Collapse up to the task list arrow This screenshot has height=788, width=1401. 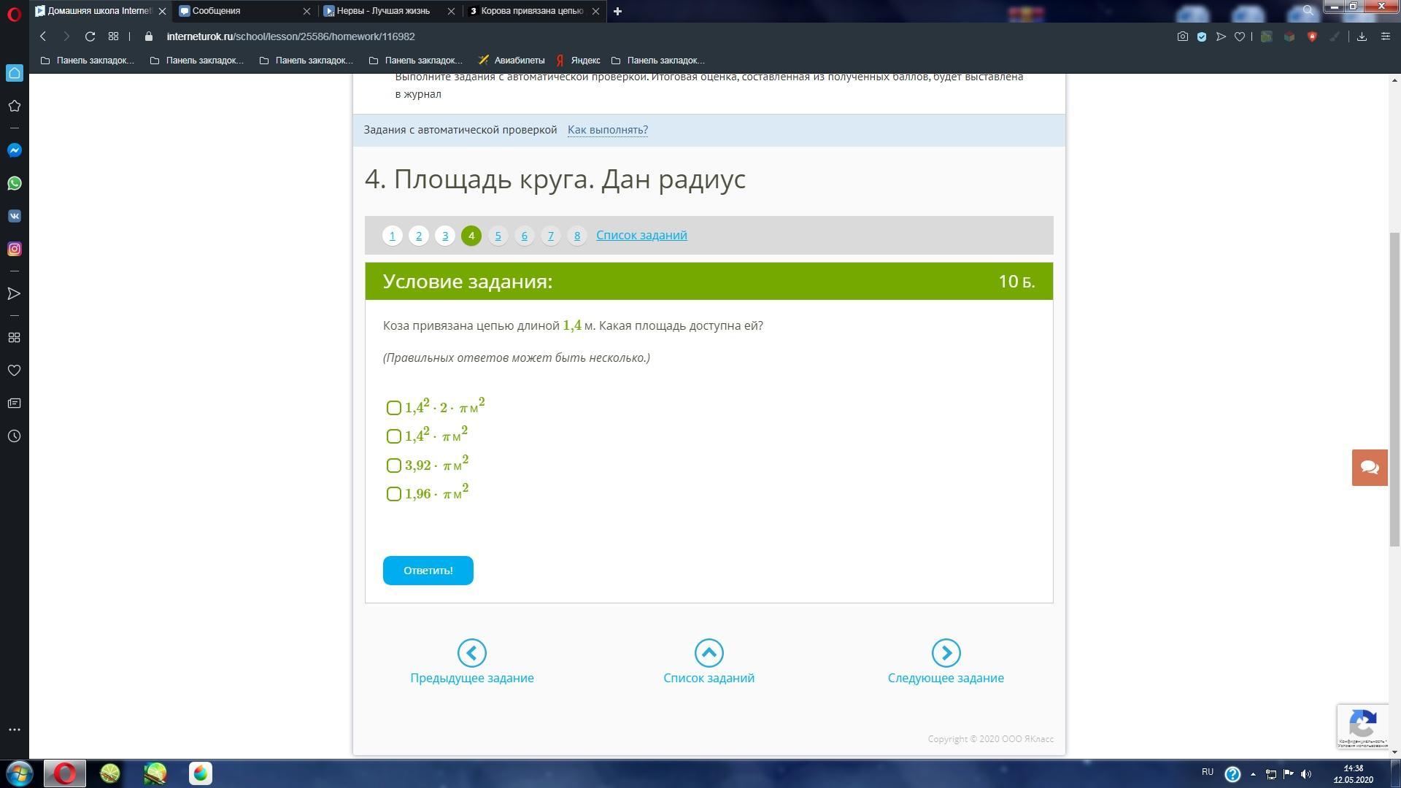[x=709, y=653]
